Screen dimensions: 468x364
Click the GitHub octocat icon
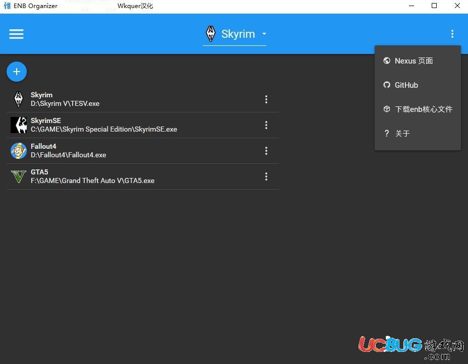387,85
